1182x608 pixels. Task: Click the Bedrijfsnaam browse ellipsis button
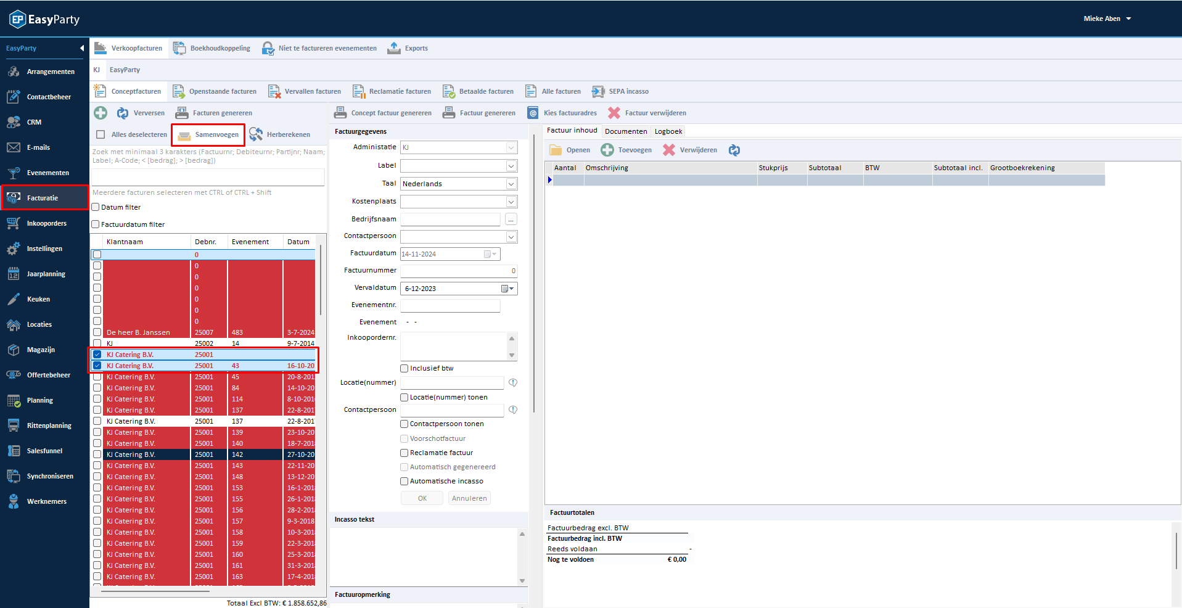pyautogui.click(x=511, y=220)
